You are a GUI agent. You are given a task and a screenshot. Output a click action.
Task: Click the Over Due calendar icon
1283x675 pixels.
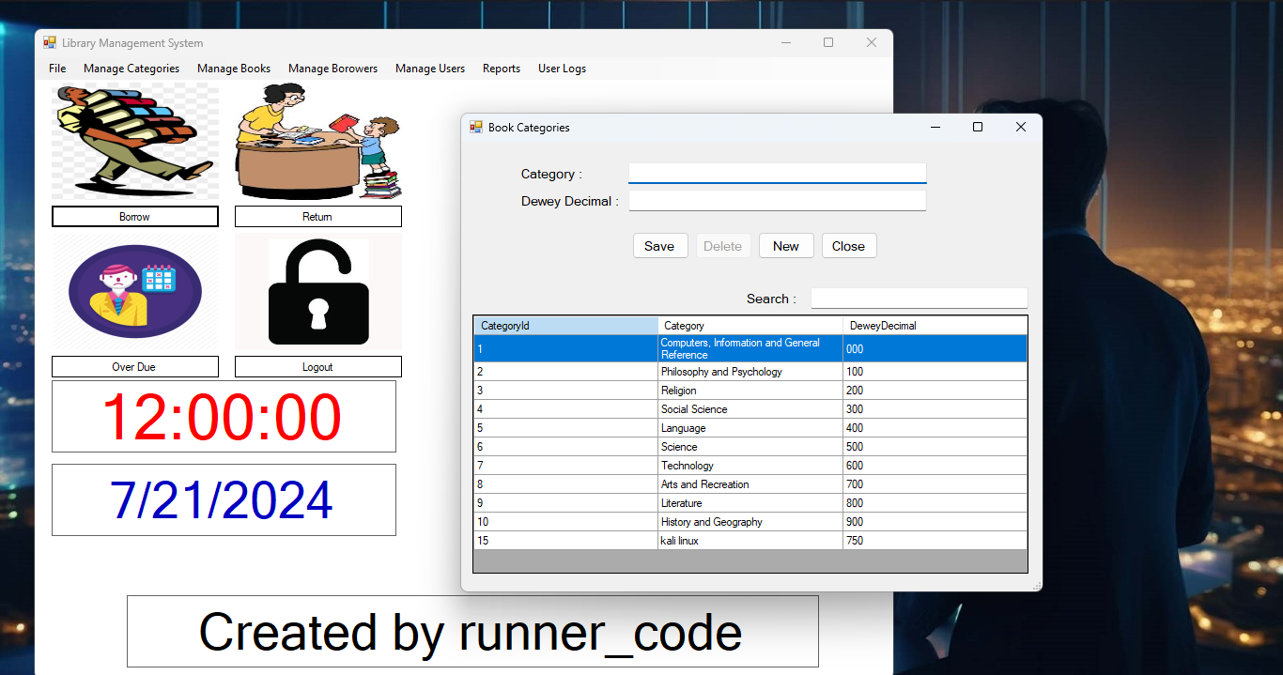134,292
